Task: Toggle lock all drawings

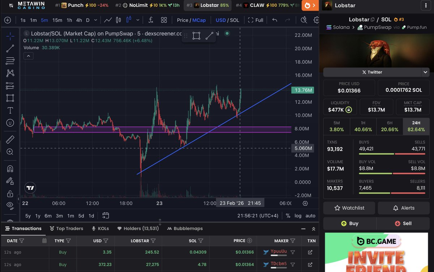Action: point(10,193)
